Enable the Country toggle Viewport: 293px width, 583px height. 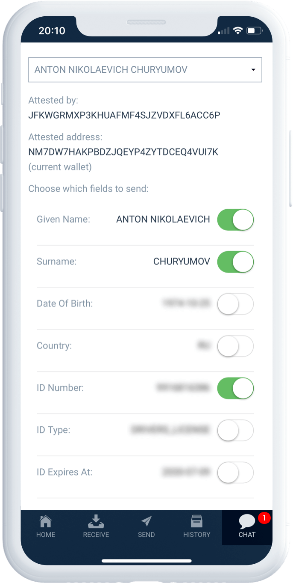tap(235, 346)
